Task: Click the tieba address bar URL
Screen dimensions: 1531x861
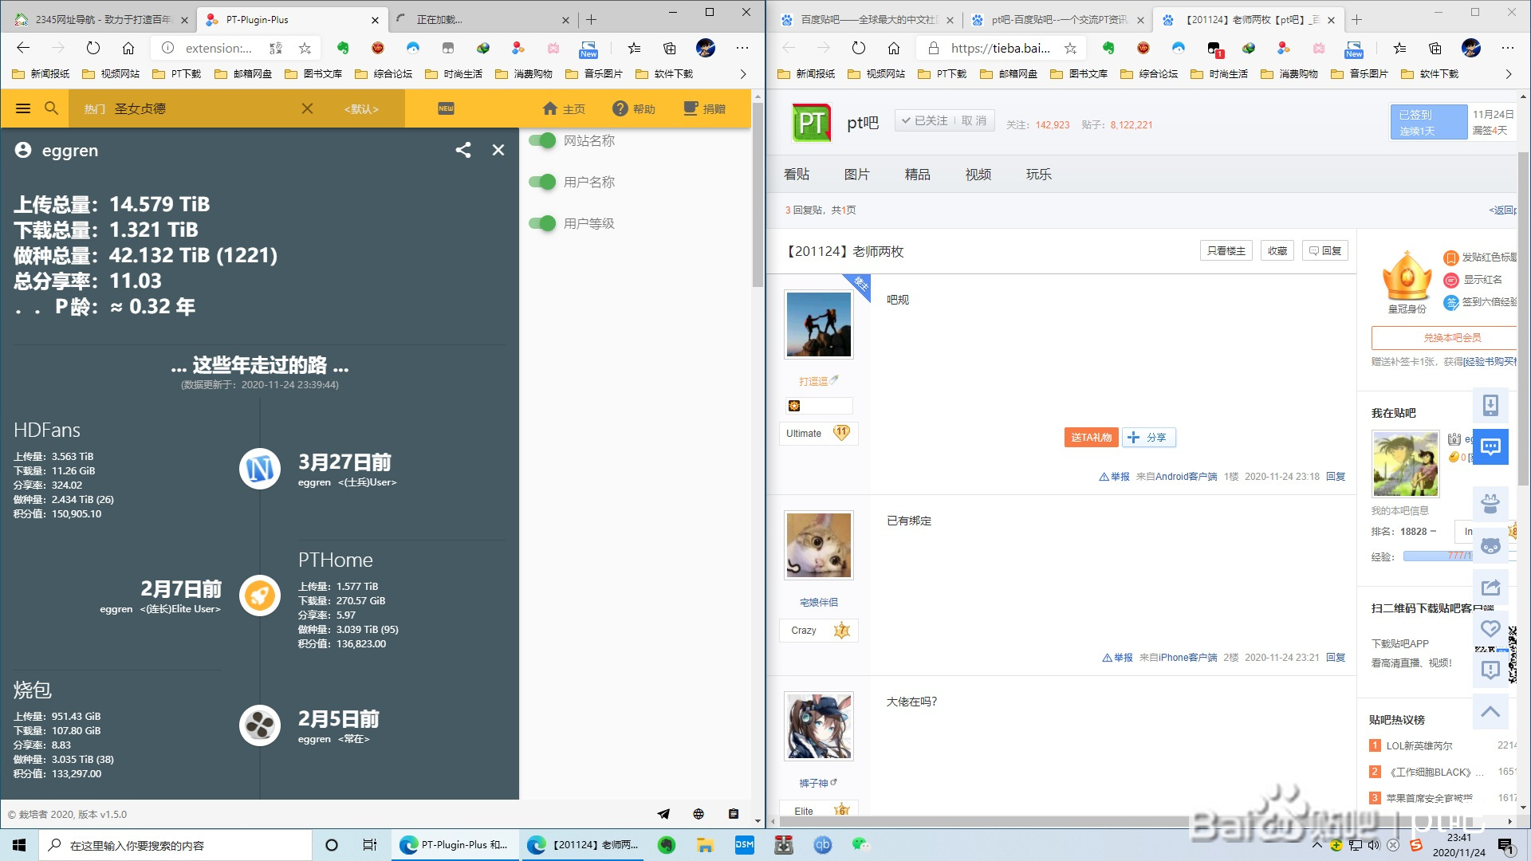Action: [x=1000, y=48]
